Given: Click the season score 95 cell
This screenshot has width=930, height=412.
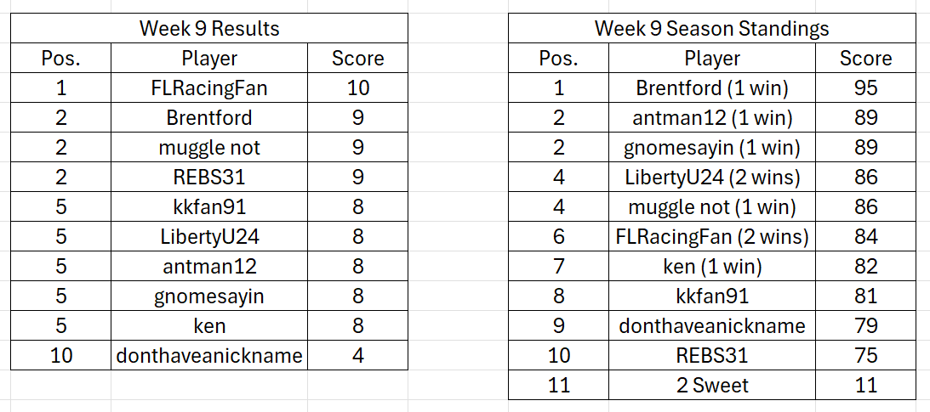Looking at the screenshot, I should click(x=865, y=87).
